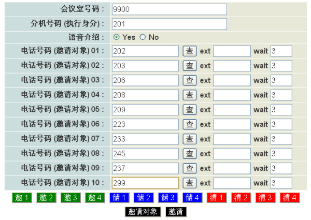The image size is (311, 220).
Task: Click the 查 lookup button for invitee 01
Action: (190, 51)
